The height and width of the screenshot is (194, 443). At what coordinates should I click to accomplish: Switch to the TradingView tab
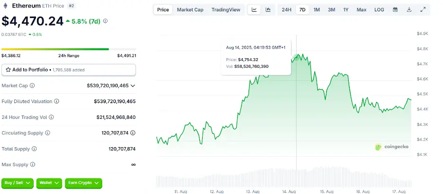click(x=226, y=9)
